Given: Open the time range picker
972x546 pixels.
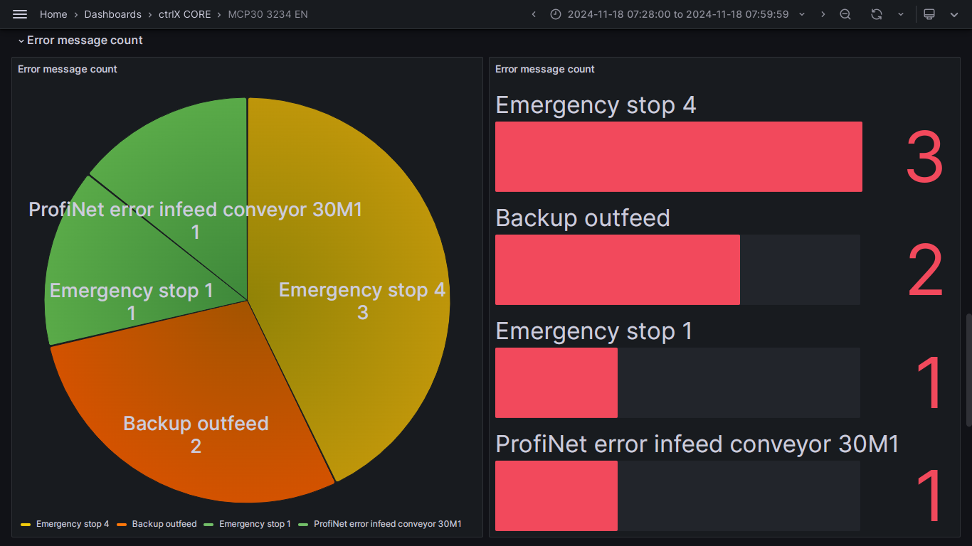Looking at the screenshot, I should 677,14.
